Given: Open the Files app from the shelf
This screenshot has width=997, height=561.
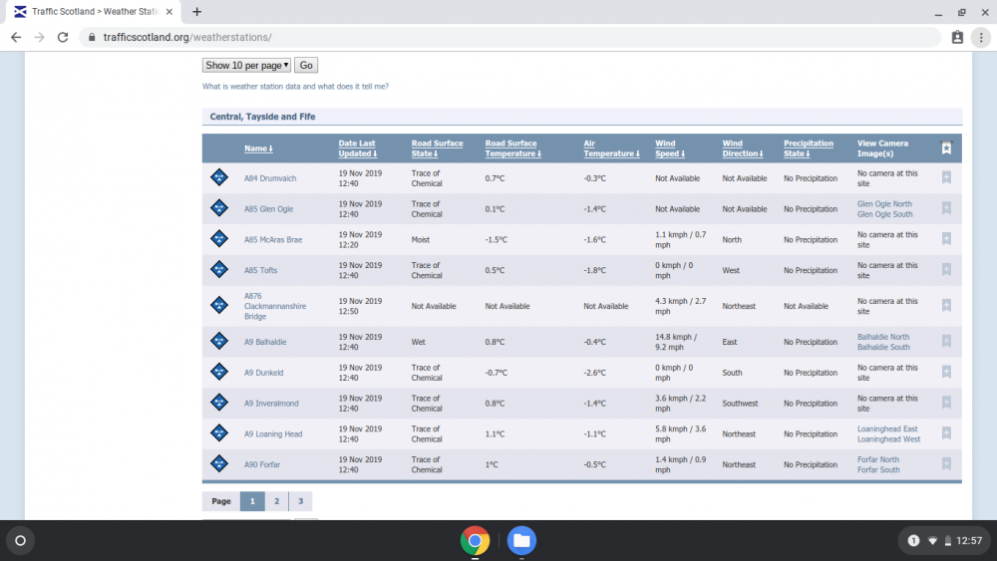Looking at the screenshot, I should (x=521, y=541).
